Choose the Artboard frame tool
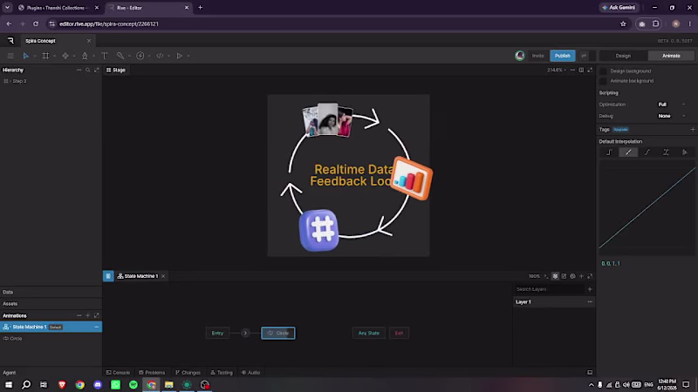698x392 pixels. (45, 56)
